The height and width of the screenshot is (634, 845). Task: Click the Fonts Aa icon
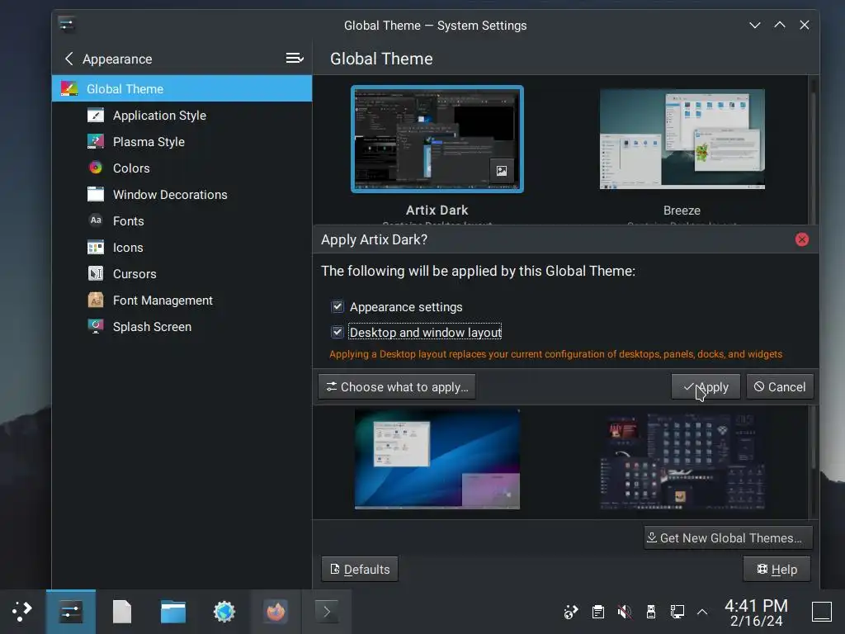96,220
